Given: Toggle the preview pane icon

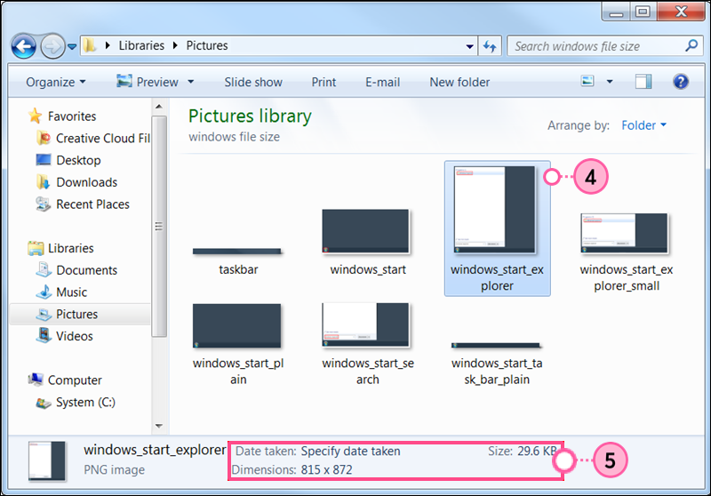Looking at the screenshot, I should [x=643, y=82].
